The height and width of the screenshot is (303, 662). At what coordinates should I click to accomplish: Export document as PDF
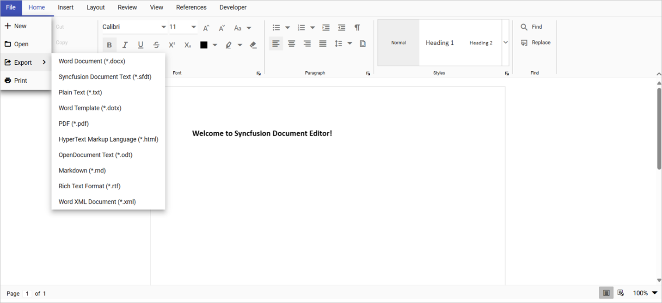coord(73,124)
